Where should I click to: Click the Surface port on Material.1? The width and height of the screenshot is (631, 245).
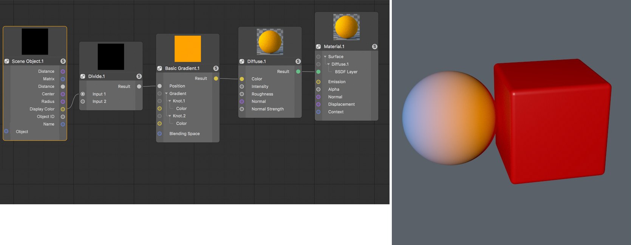pos(319,57)
